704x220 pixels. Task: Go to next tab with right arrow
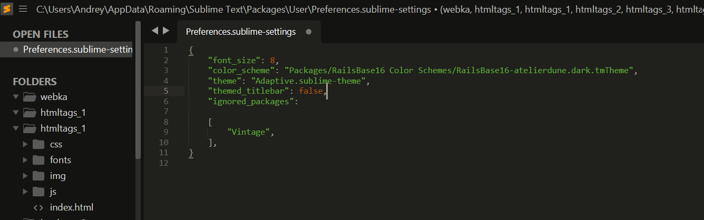point(166,31)
